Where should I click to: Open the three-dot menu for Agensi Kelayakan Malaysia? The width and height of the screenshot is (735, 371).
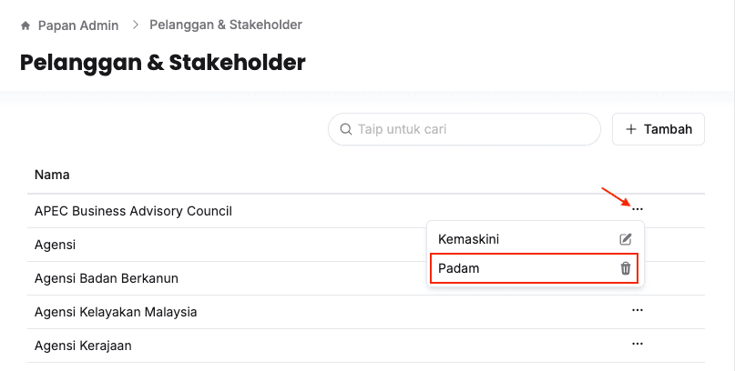point(638,310)
